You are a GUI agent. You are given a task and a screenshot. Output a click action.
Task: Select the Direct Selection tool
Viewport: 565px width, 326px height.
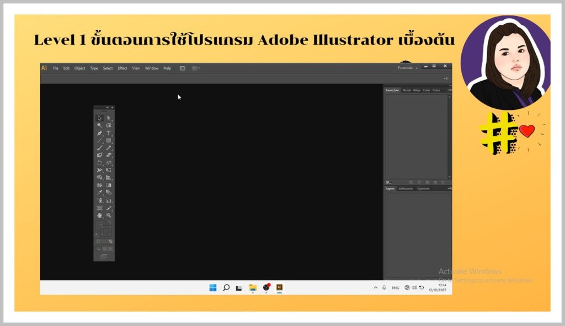(109, 118)
